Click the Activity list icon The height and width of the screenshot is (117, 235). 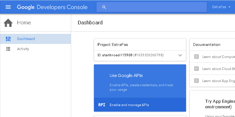8,49
